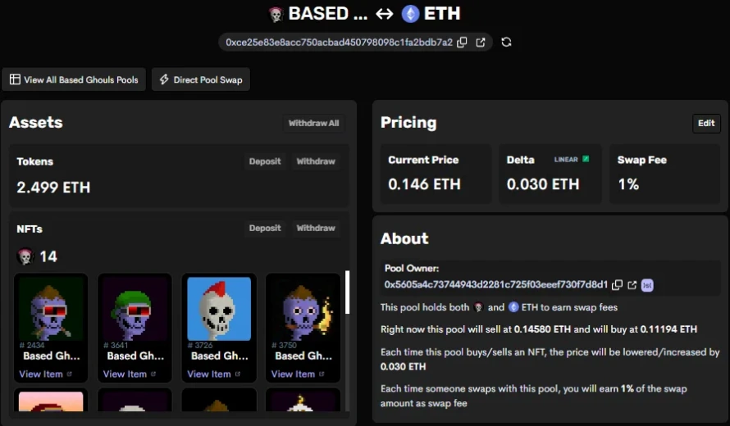Click the 2.499 ETH token balance
The height and width of the screenshot is (426, 730).
coord(53,188)
